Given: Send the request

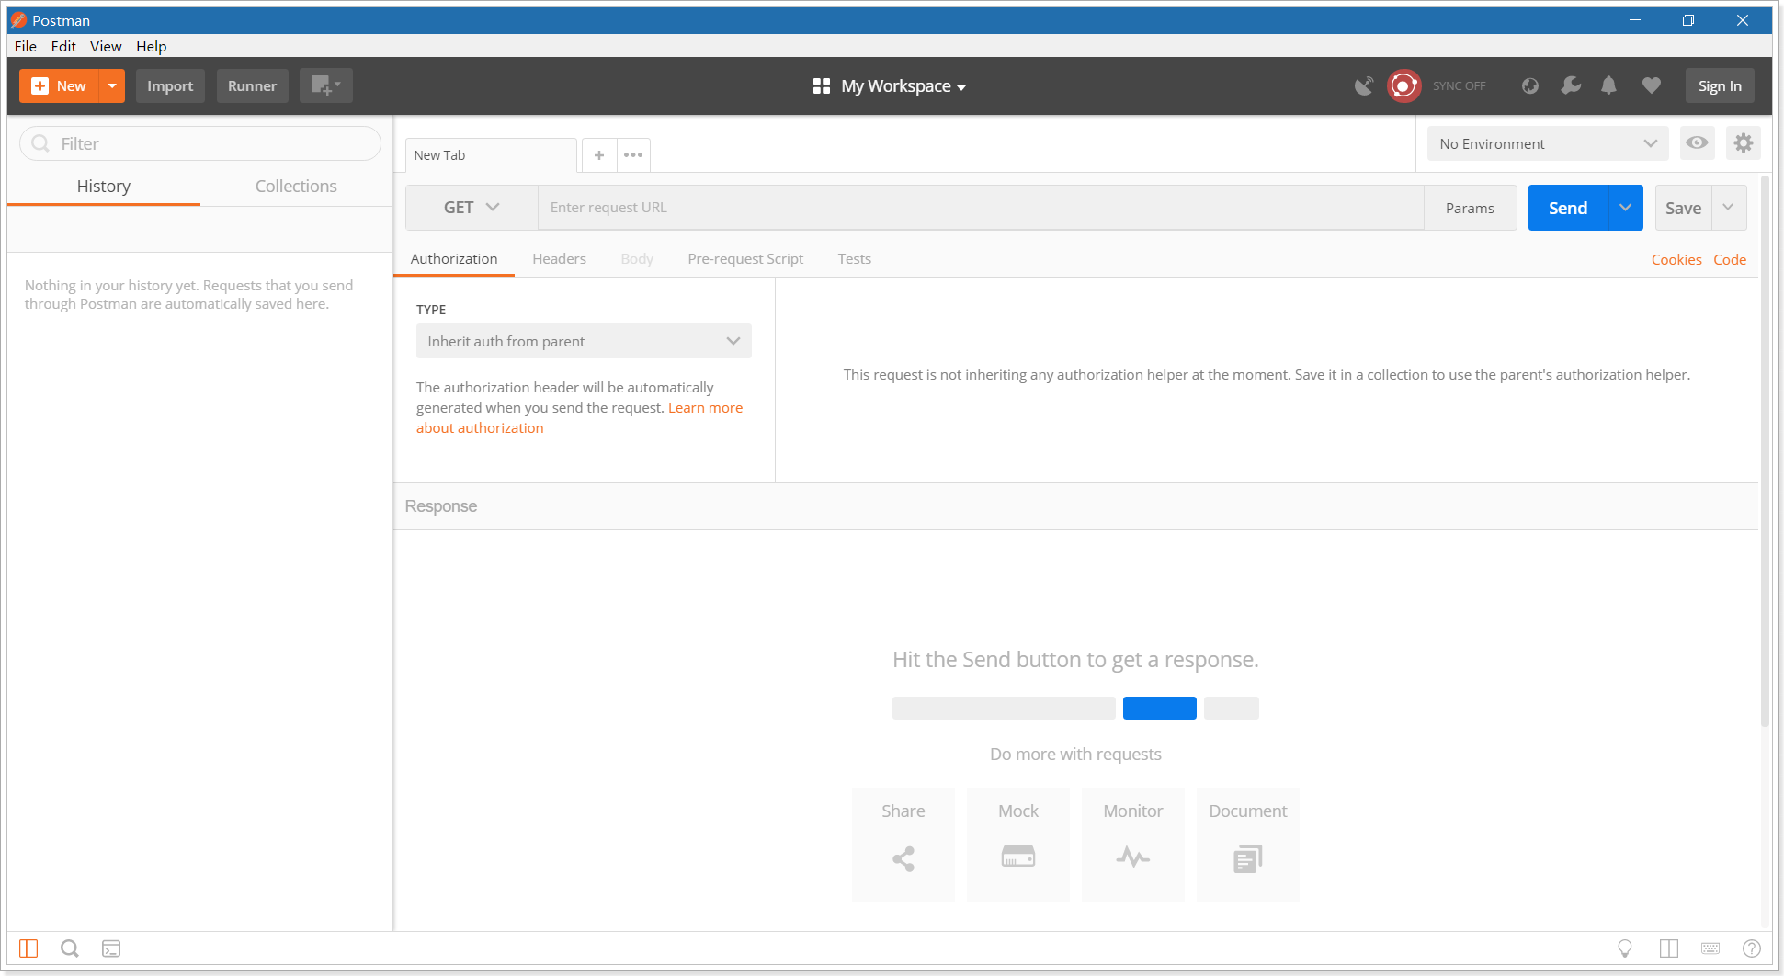Looking at the screenshot, I should click(x=1568, y=208).
